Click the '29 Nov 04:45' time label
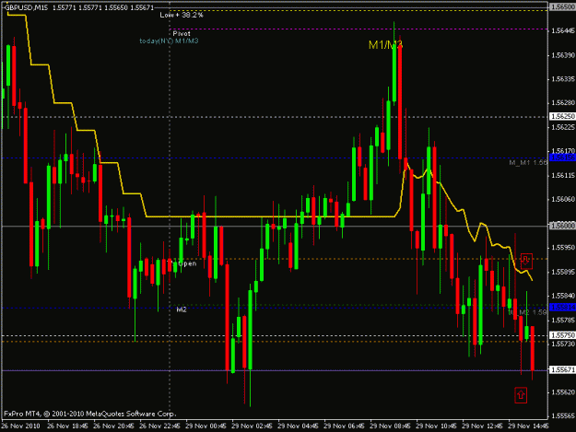The image size is (576, 432). [298, 426]
